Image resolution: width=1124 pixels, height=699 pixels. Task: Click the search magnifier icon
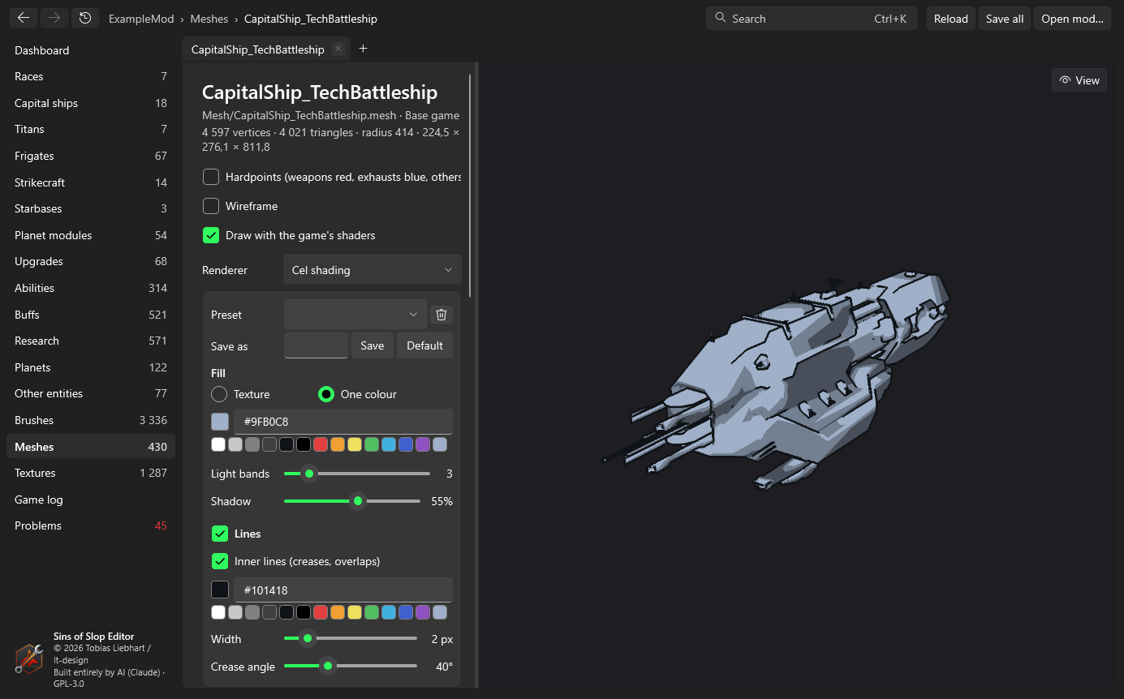[x=720, y=19]
